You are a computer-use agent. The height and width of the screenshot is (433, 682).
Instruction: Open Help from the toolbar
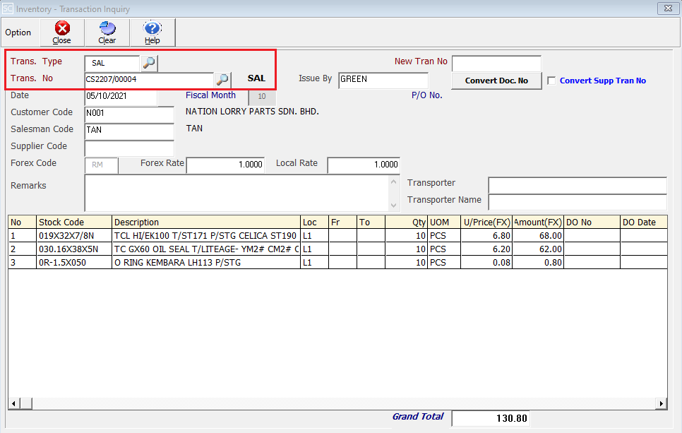pyautogui.click(x=152, y=32)
